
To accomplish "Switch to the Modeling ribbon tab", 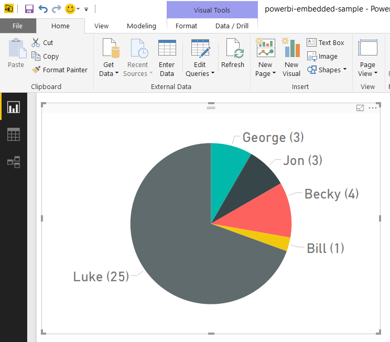I will (142, 26).
